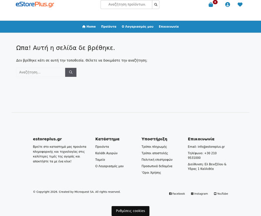Click the Copyright 2026 Microquest SA text
The height and width of the screenshot is (216, 261).
(x=77, y=192)
